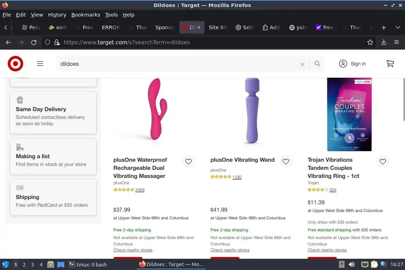405x270 pixels.
Task: Open the shopping cart
Action: pyautogui.click(x=390, y=64)
